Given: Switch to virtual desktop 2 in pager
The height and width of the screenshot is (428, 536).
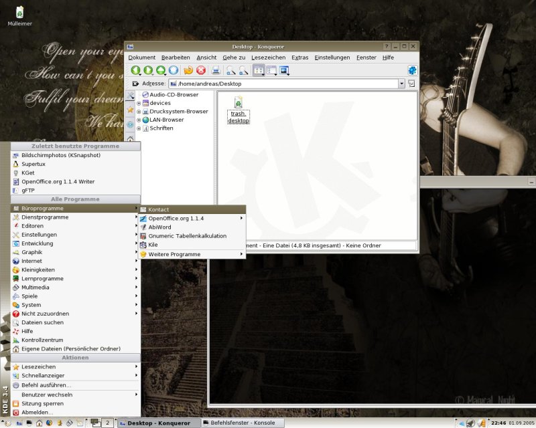Looking at the screenshot, I should pyautogui.click(x=107, y=423).
